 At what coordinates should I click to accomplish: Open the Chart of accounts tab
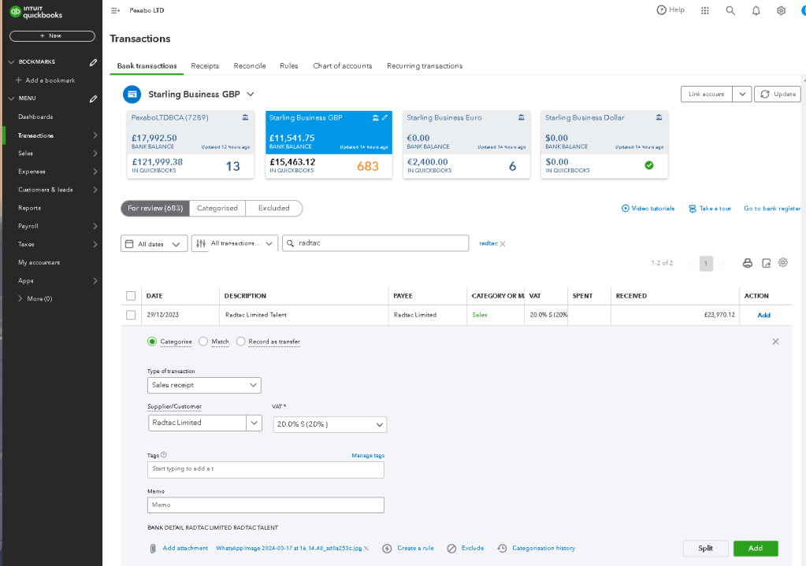click(x=343, y=66)
